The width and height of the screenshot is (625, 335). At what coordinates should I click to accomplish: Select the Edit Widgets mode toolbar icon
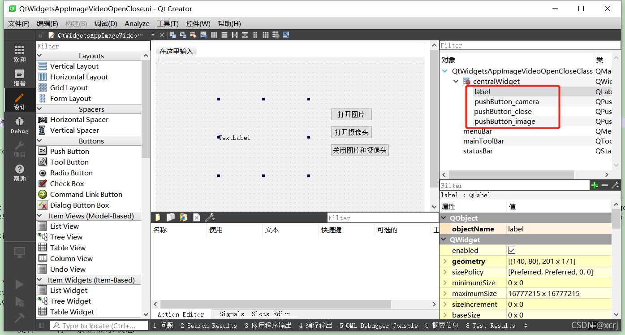pos(172,35)
